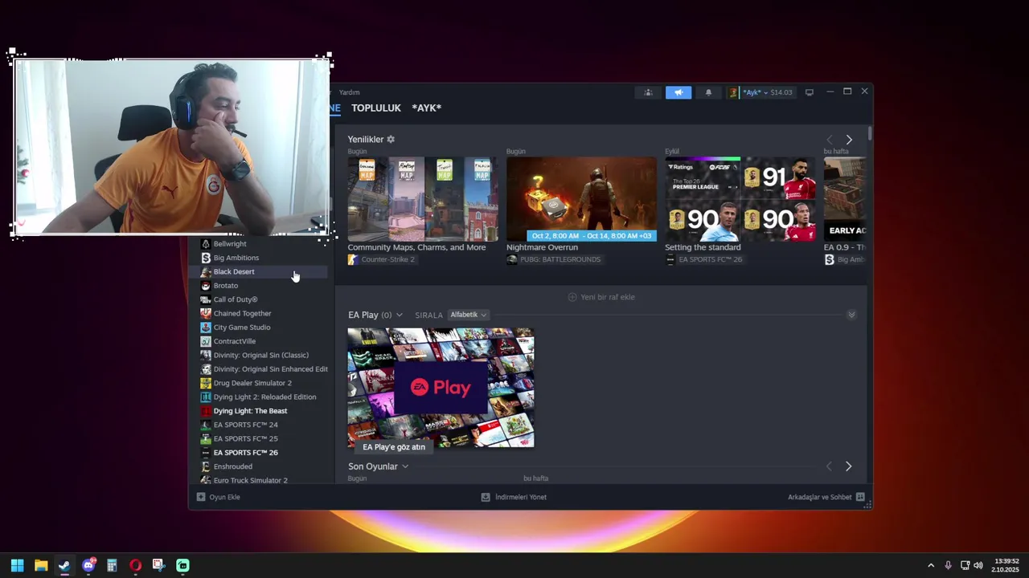Click the plus icon beside Oyun Ekle
Viewport: 1029px width, 578px height.
(201, 497)
